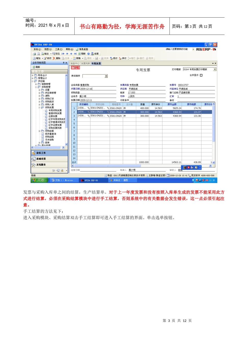Go to last record arrow
The image size is (242, 343).
pos(75,54)
